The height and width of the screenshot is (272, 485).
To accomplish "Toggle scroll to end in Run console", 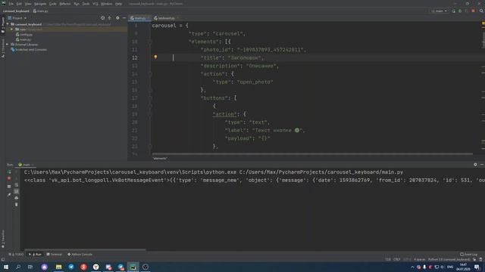I will [x=17, y=191].
